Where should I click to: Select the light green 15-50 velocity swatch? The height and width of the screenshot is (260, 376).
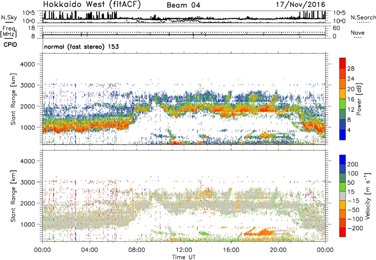(343, 187)
